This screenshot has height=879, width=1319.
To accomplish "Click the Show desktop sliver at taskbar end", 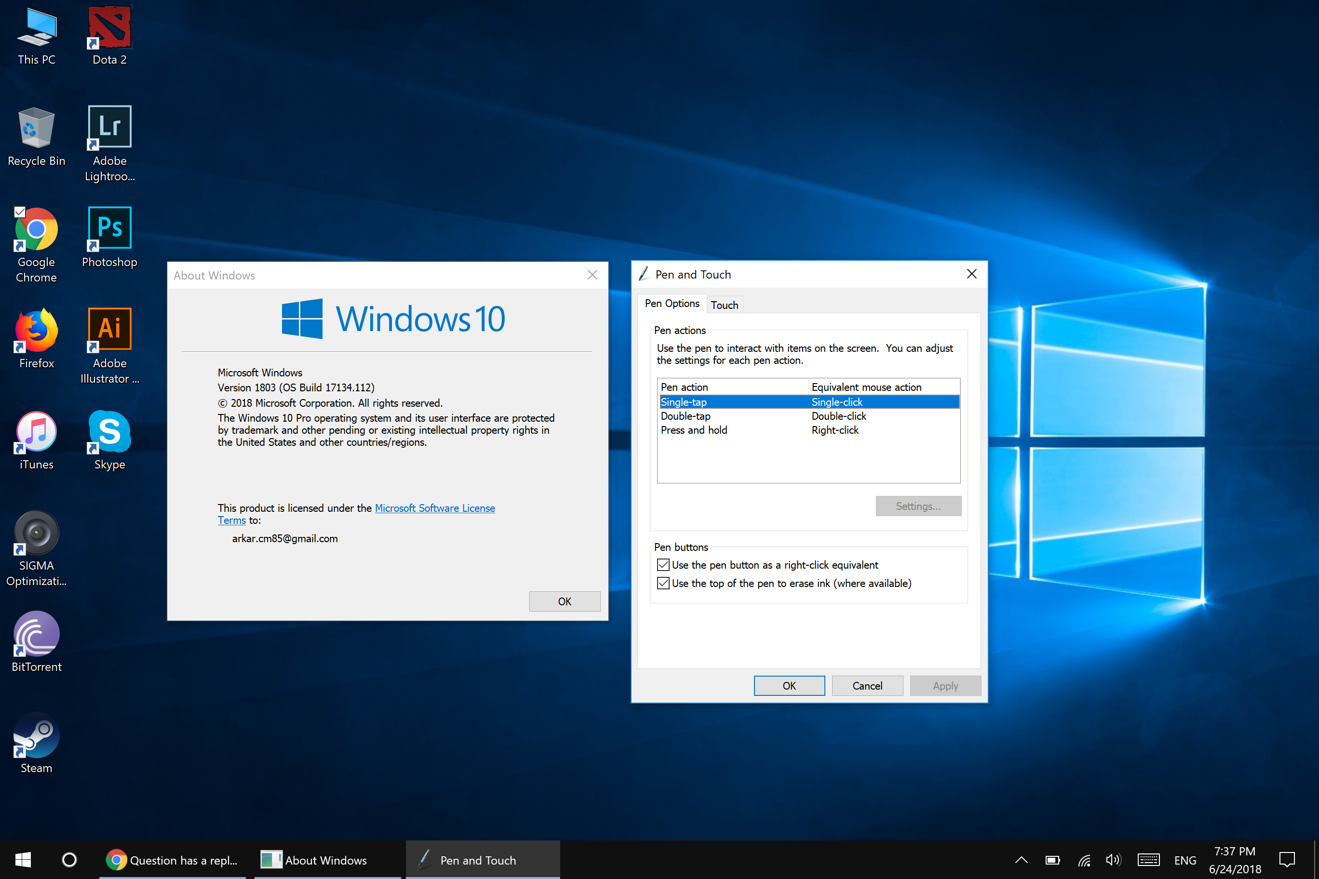I will pyautogui.click(x=1316, y=859).
